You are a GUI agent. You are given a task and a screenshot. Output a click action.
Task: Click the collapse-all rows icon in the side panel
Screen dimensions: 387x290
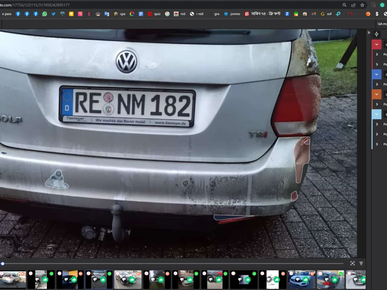point(377,34)
